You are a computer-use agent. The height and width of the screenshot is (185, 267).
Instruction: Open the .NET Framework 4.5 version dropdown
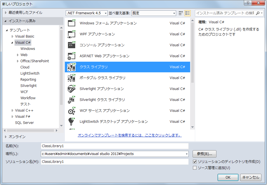106,13
